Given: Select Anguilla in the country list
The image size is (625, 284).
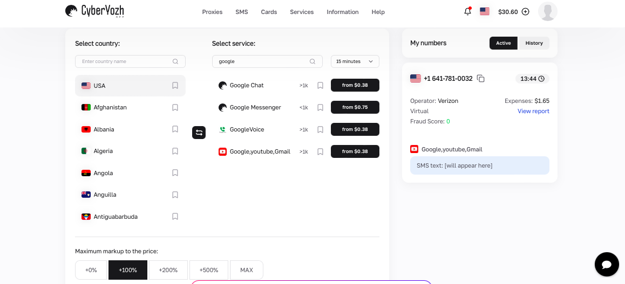Looking at the screenshot, I should [x=130, y=195].
